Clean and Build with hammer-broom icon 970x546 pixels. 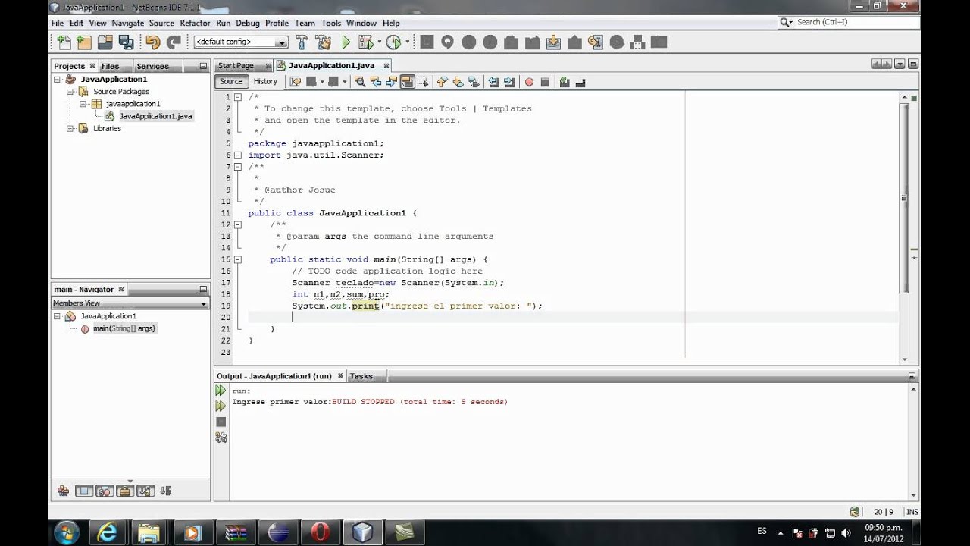click(x=323, y=42)
